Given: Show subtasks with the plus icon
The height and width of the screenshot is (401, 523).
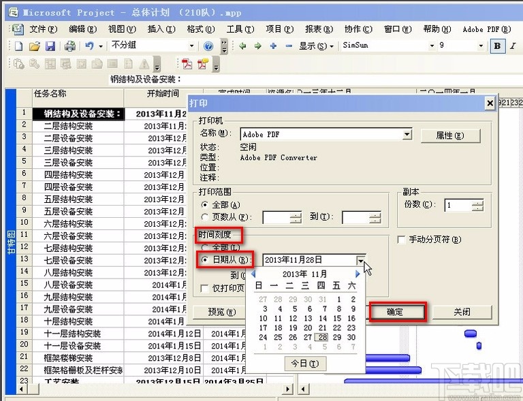Looking at the screenshot, I should point(273,46).
